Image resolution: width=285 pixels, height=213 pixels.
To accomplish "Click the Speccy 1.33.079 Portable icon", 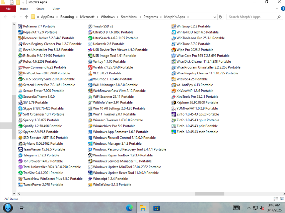I will [x=20, y=120].
